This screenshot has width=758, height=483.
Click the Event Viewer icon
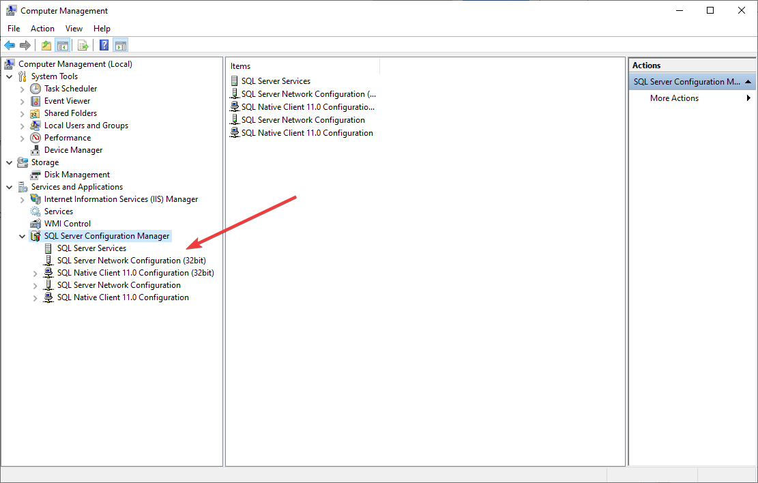35,101
